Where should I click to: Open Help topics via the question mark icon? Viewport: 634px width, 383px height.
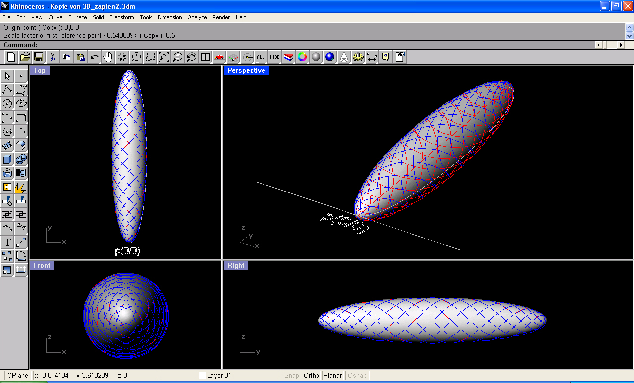385,57
